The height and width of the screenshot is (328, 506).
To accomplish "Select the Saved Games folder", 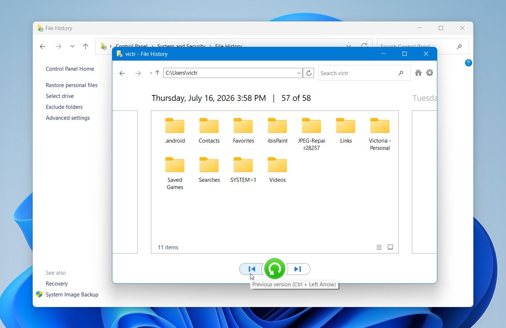I will pyautogui.click(x=175, y=173).
